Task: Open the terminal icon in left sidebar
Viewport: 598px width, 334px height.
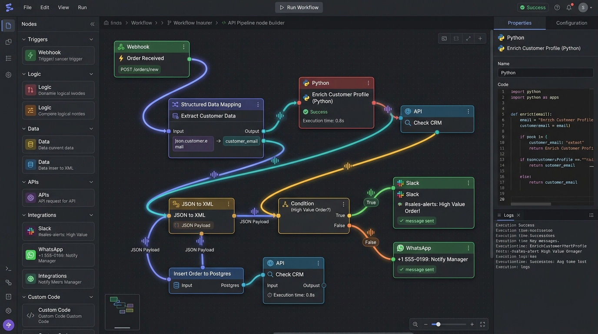Action: coord(8,269)
